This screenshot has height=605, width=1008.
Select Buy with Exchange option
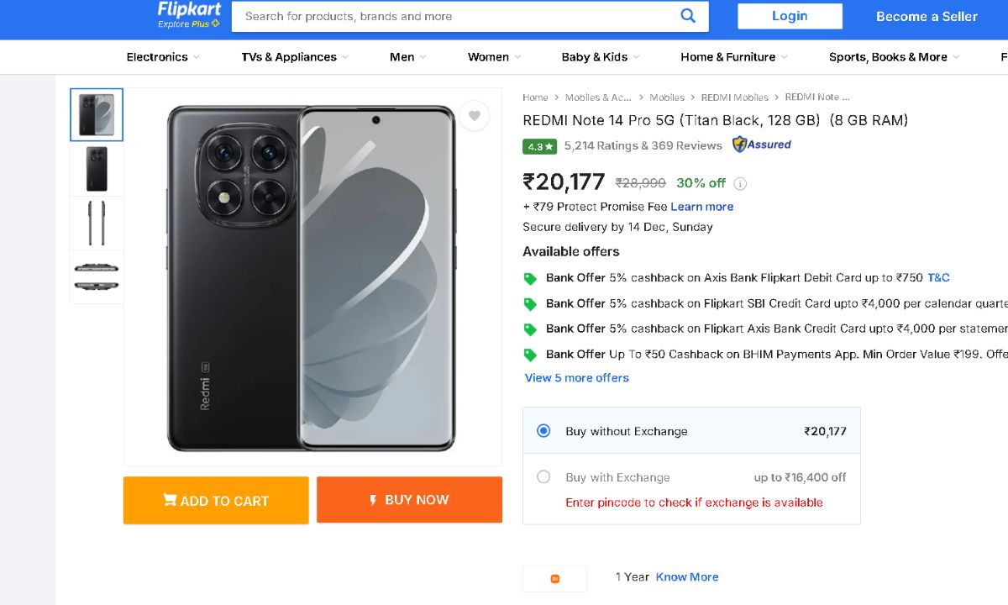(x=543, y=477)
